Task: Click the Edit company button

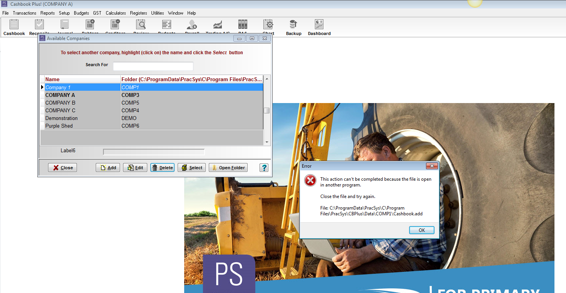Action: tap(135, 168)
